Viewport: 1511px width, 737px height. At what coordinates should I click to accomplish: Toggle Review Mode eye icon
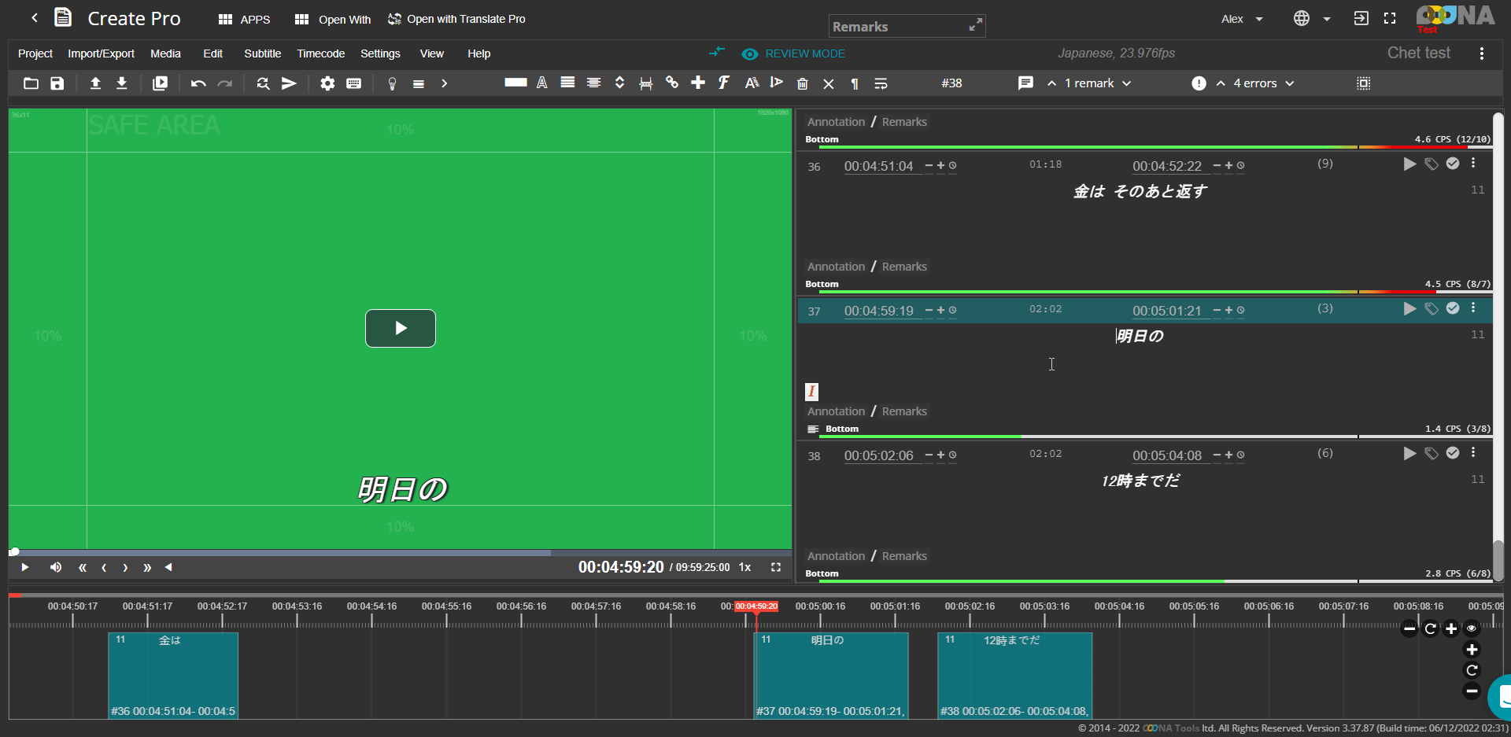click(x=749, y=53)
